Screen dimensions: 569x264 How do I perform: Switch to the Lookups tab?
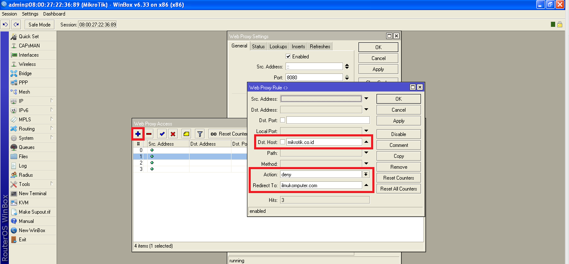tap(278, 47)
